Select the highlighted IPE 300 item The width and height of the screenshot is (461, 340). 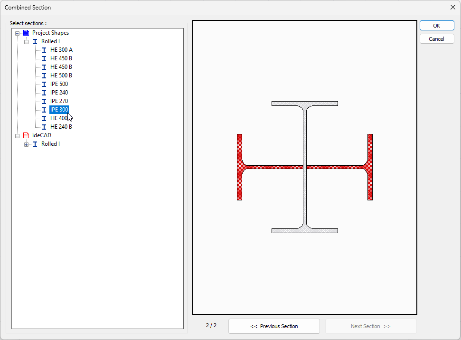[59, 110]
